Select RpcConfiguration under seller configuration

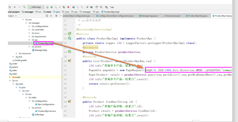pos(45,104)
